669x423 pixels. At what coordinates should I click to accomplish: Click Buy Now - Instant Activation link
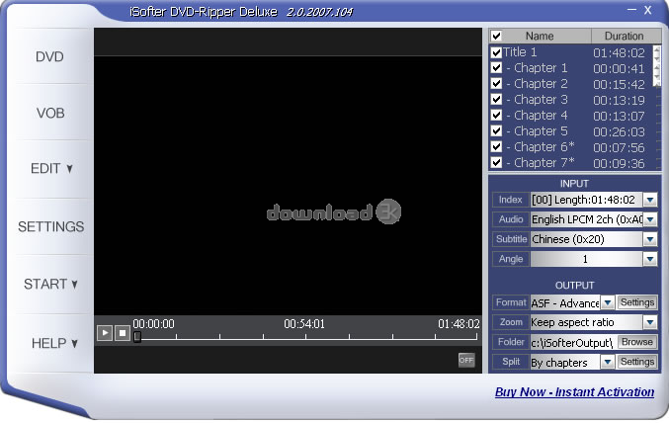pyautogui.click(x=574, y=391)
